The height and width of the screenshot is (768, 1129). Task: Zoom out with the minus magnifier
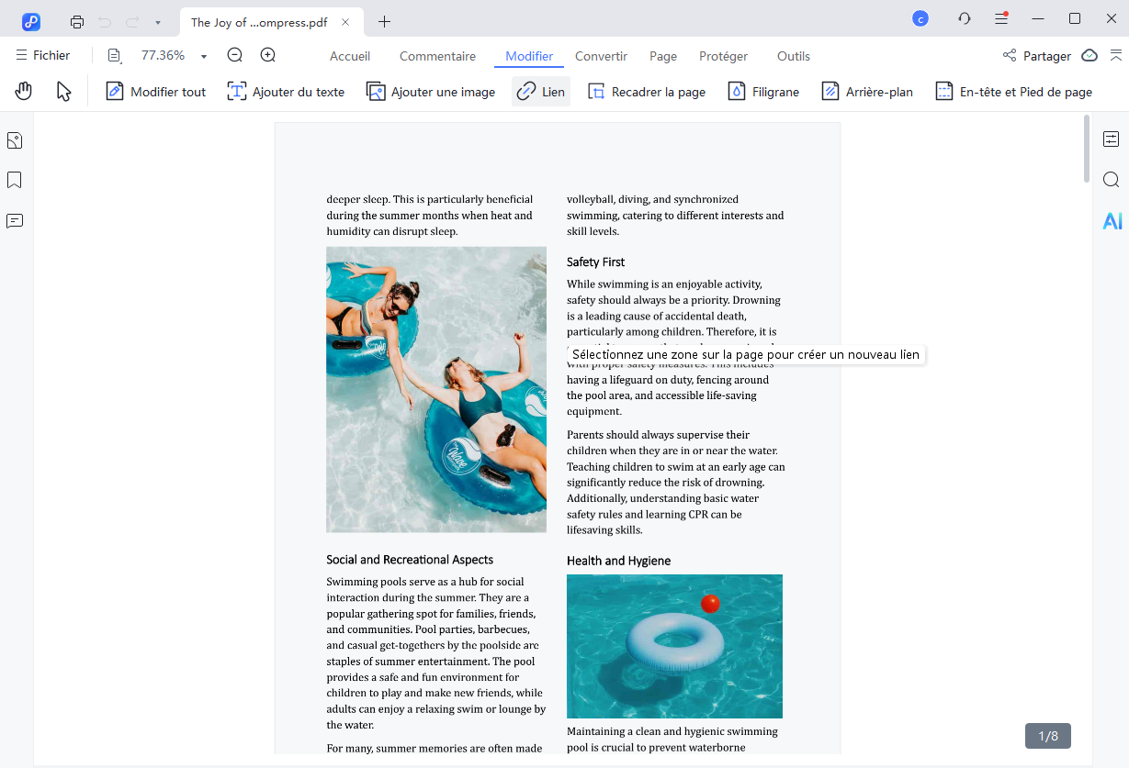tap(235, 56)
